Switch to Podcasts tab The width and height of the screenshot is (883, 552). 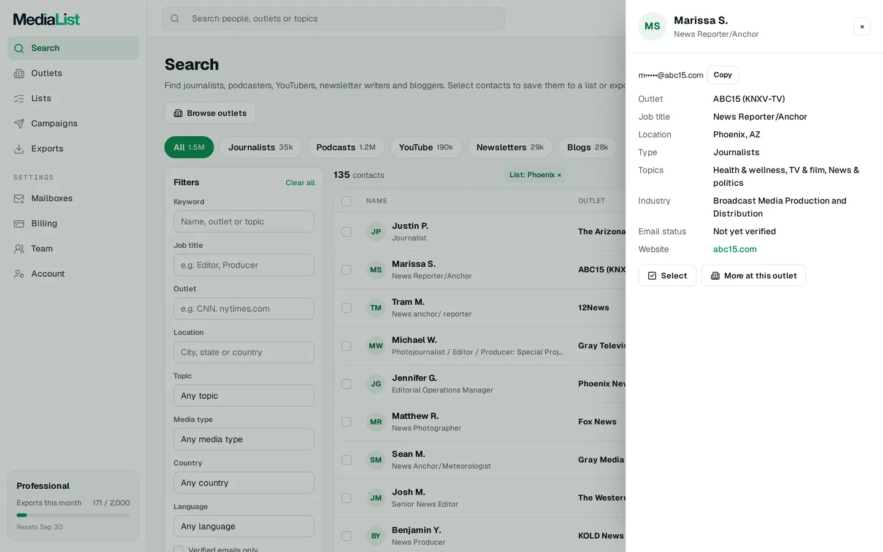[x=346, y=147]
